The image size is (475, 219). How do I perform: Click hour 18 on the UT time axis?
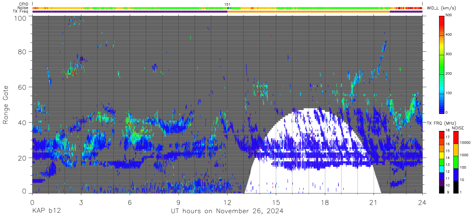pyautogui.click(x=325, y=202)
